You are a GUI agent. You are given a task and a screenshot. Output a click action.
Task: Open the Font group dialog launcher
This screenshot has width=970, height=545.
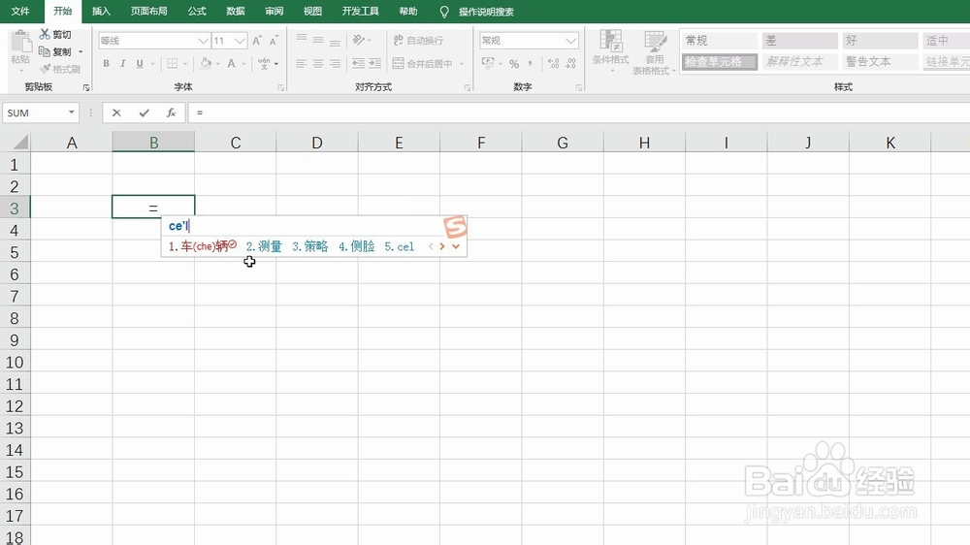click(x=281, y=88)
